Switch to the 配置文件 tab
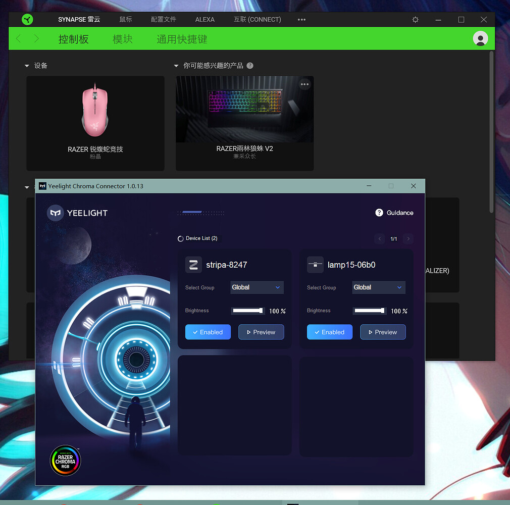The height and width of the screenshot is (505, 510). coord(164,20)
